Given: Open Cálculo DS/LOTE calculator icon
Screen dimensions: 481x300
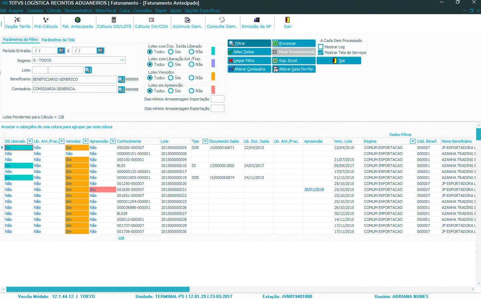Looking at the screenshot, I should [114, 20].
